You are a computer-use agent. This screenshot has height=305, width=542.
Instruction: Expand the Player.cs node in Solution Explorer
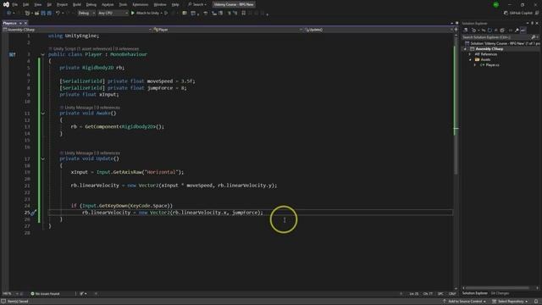475,65
